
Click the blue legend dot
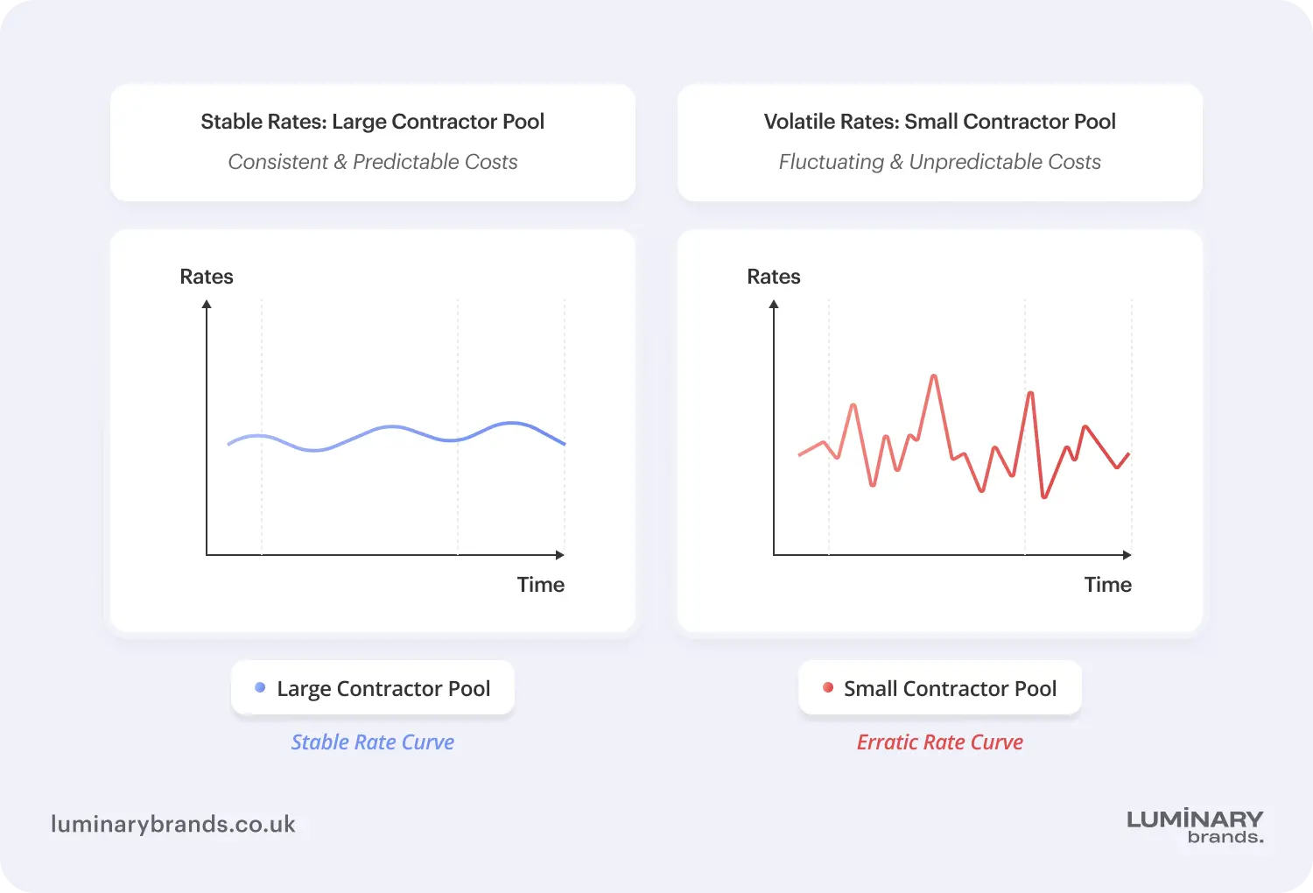(260, 688)
